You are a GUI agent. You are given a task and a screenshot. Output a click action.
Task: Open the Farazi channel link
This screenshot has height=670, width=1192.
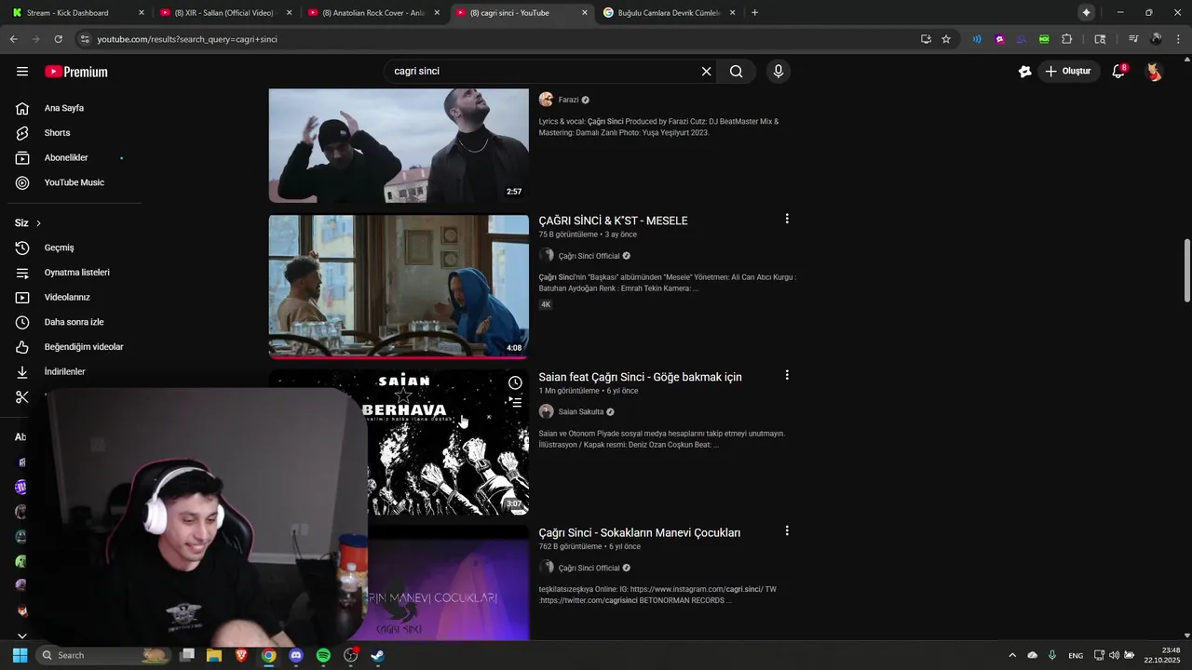point(568,100)
